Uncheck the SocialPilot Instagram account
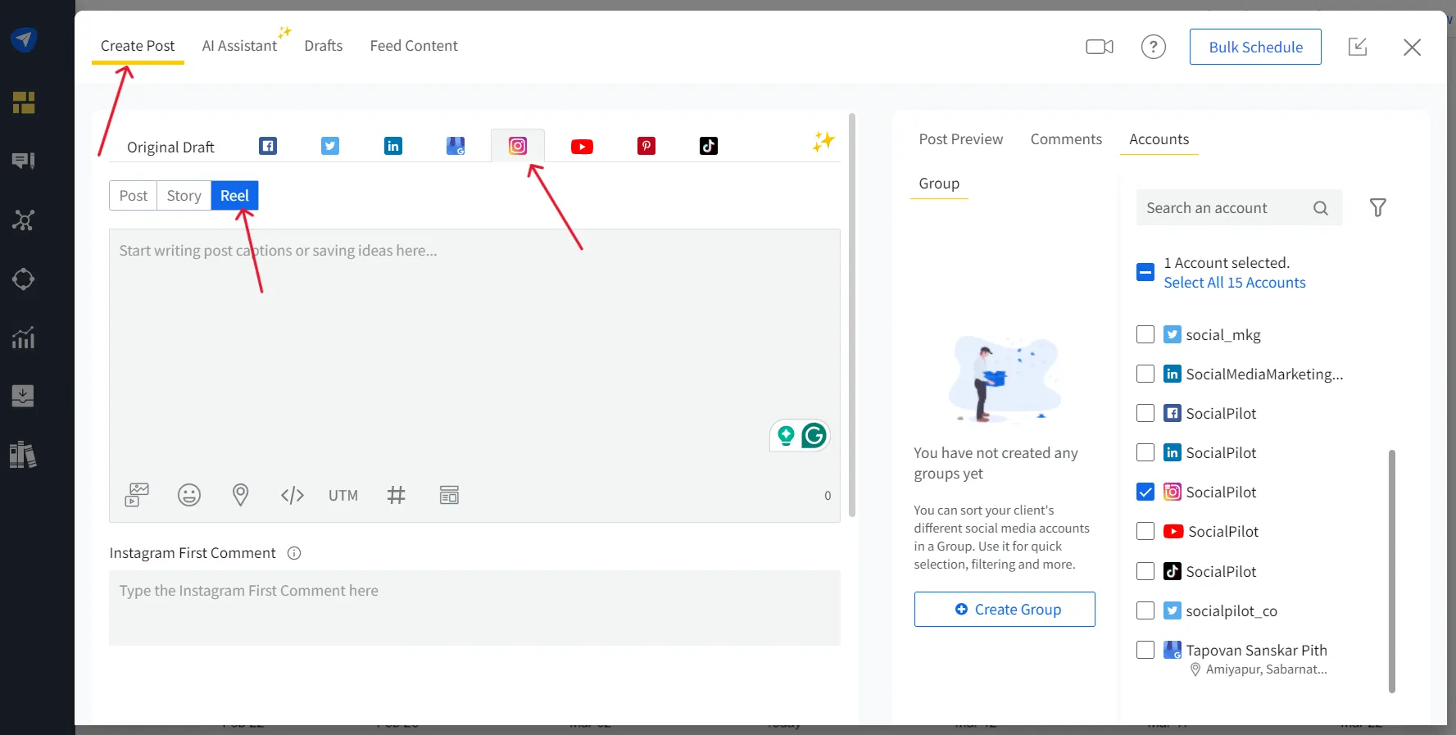The height and width of the screenshot is (735, 1456). click(1145, 492)
